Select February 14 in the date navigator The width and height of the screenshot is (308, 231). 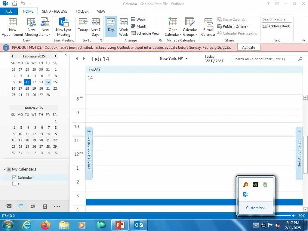(48, 82)
